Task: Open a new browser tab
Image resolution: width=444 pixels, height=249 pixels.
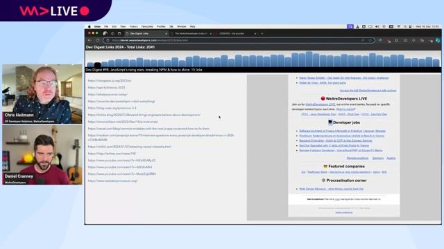Action: [x=262, y=34]
